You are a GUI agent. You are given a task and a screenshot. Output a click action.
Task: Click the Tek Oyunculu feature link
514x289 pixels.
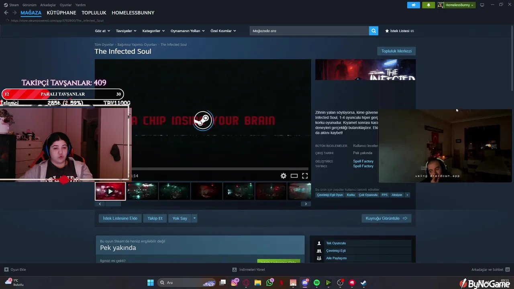(336, 243)
